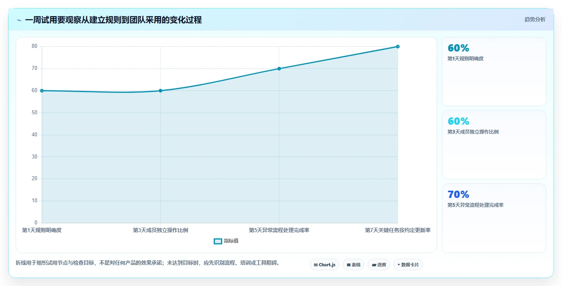Screen dimensions: 562x286
Task: Select the 进度 tag pill
Action: [x=379, y=265]
